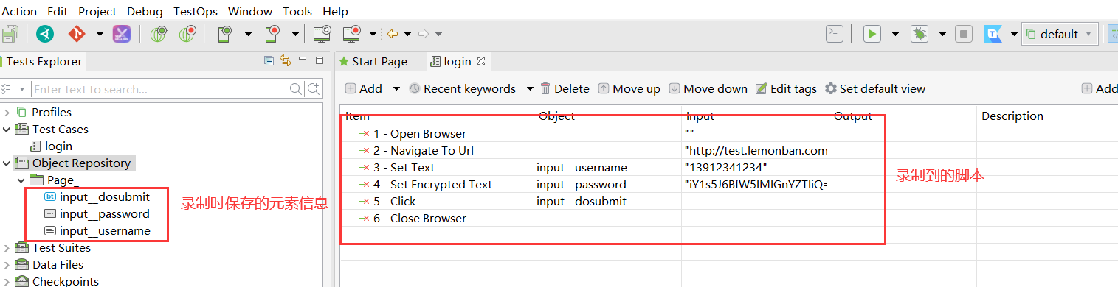
Task: Click the Tests Explorer search input field
Action: coord(159,89)
